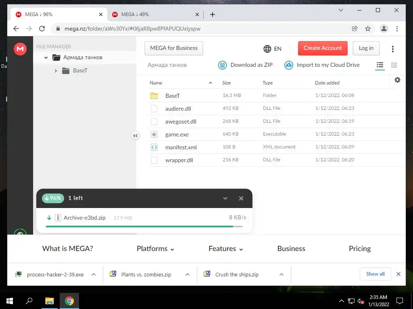Open the notification center icon
Image resolution: width=413 pixels, height=309 pixels.
(400, 301)
